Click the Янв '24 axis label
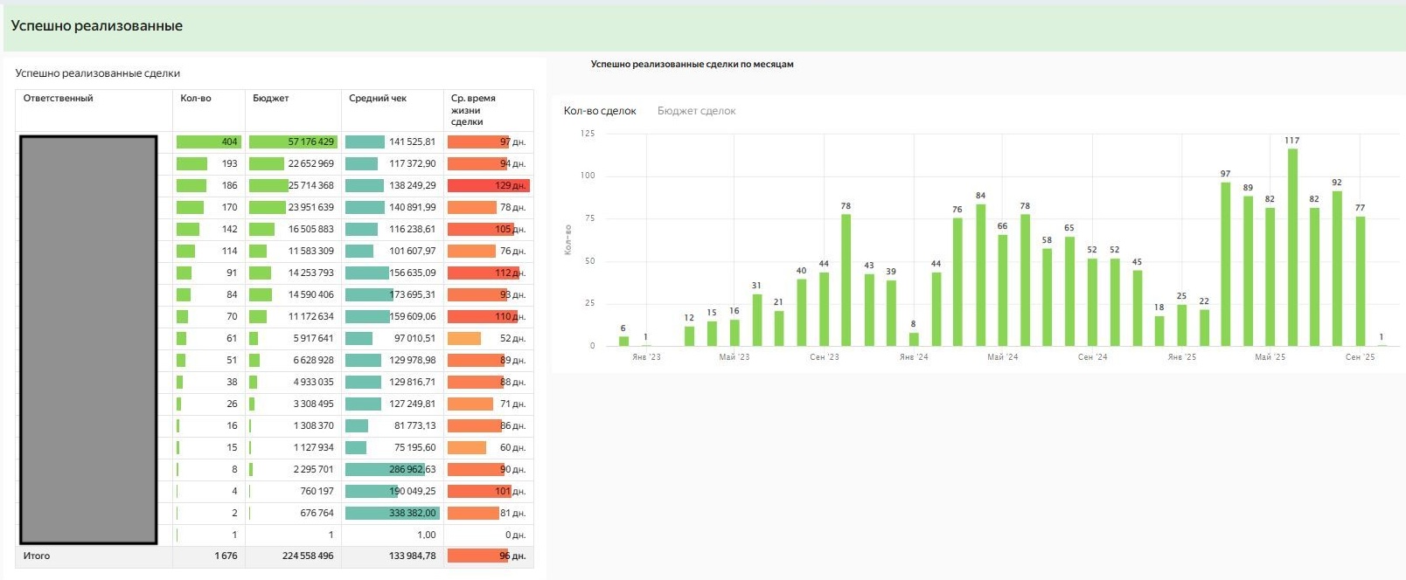 coord(914,357)
